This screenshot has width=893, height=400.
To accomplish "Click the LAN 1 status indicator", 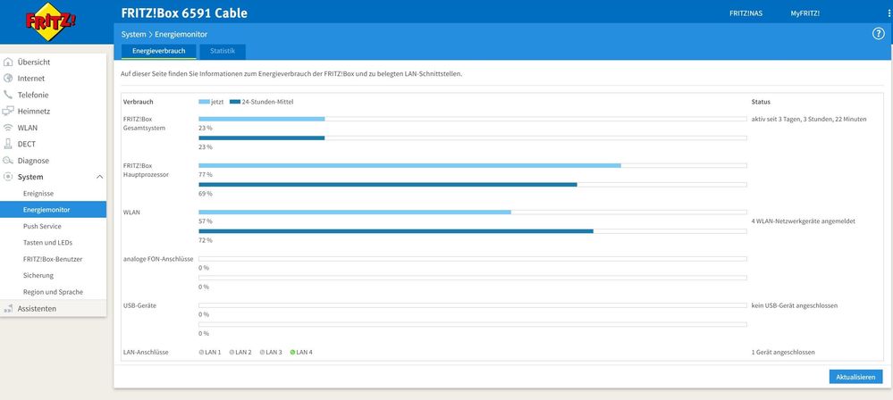I will [202, 352].
